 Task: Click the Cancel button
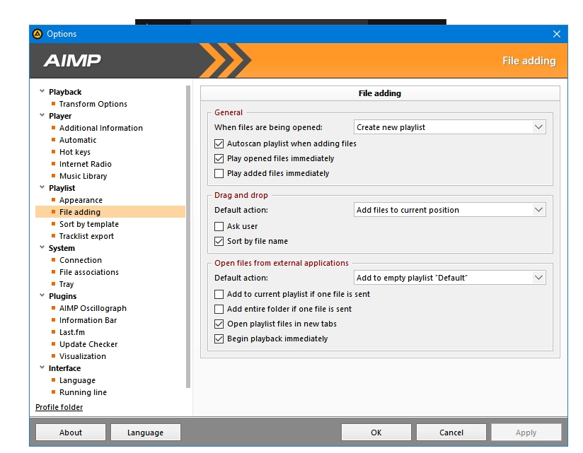[451, 433]
